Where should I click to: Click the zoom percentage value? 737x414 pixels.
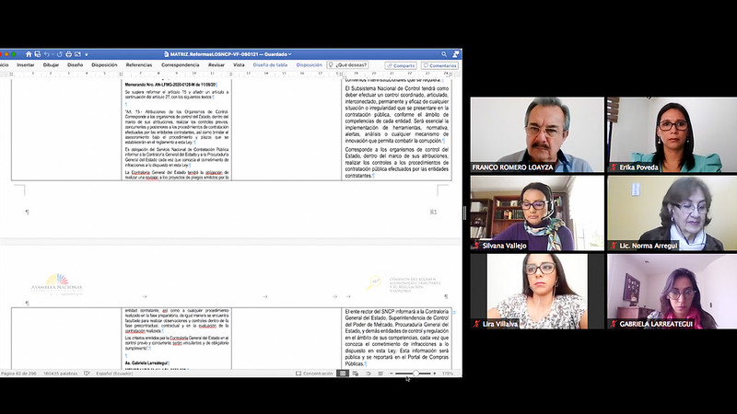(448, 374)
